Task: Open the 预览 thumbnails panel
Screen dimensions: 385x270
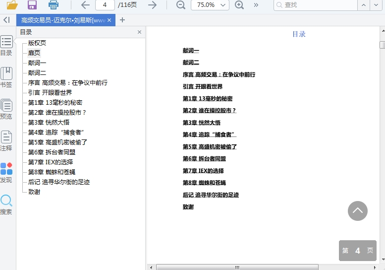Action: coord(6,109)
